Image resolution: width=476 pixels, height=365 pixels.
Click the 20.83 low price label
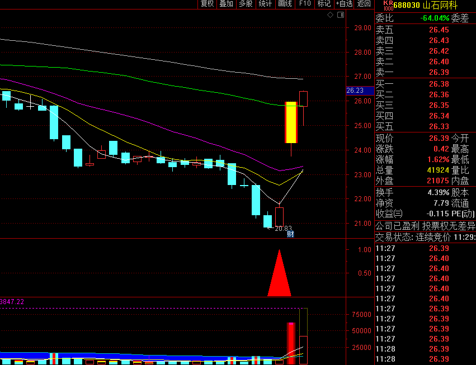(x=283, y=229)
